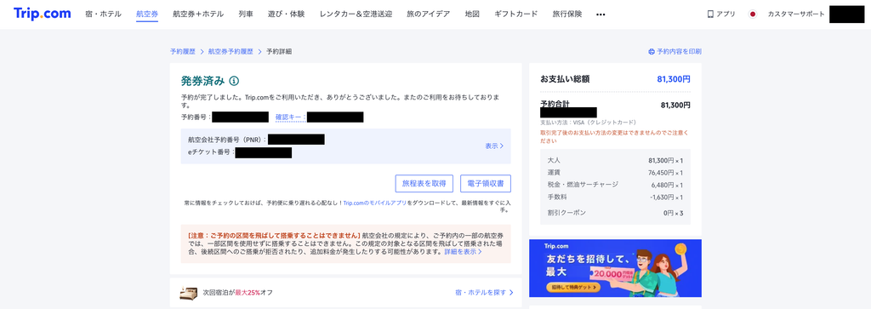Click 旅程表を取得 button
The height and width of the screenshot is (309, 871).
click(424, 183)
